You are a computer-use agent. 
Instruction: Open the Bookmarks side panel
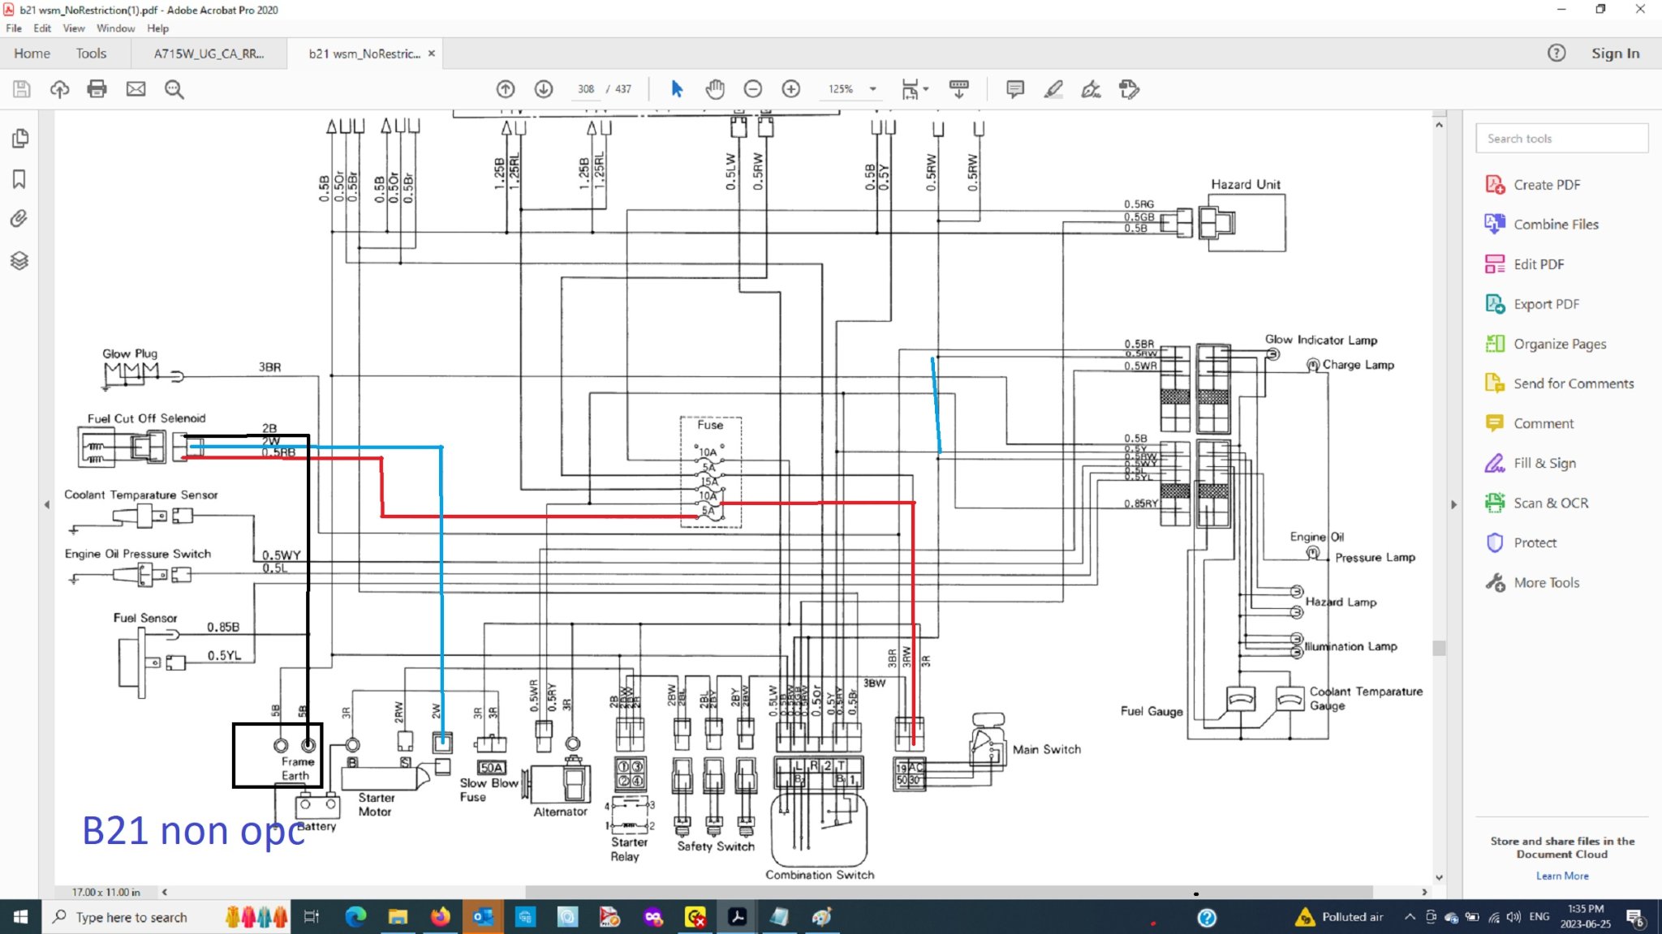pyautogui.click(x=19, y=179)
